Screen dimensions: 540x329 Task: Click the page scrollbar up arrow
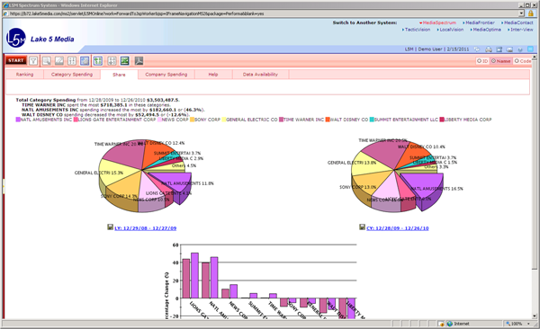click(534, 58)
